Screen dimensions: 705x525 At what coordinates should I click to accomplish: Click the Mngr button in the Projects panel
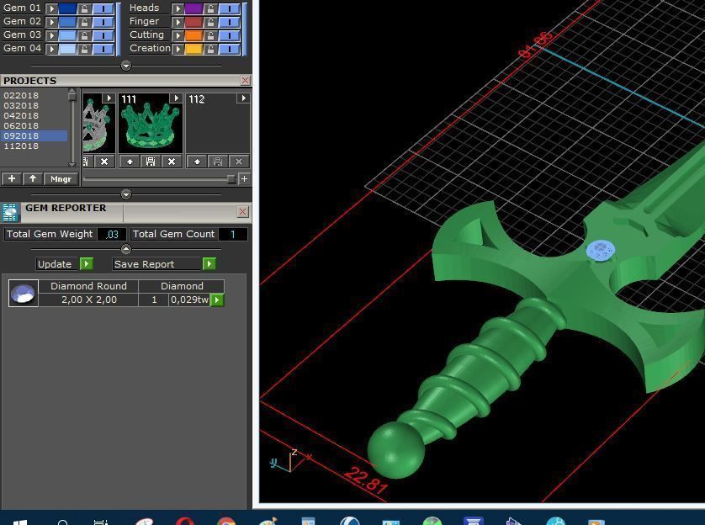coord(61,178)
